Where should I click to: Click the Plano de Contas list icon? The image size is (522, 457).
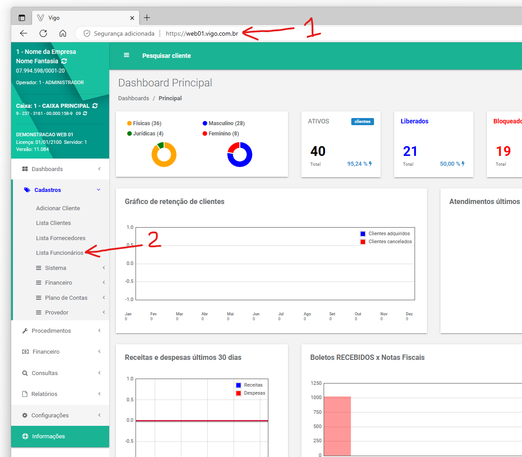[x=39, y=298]
